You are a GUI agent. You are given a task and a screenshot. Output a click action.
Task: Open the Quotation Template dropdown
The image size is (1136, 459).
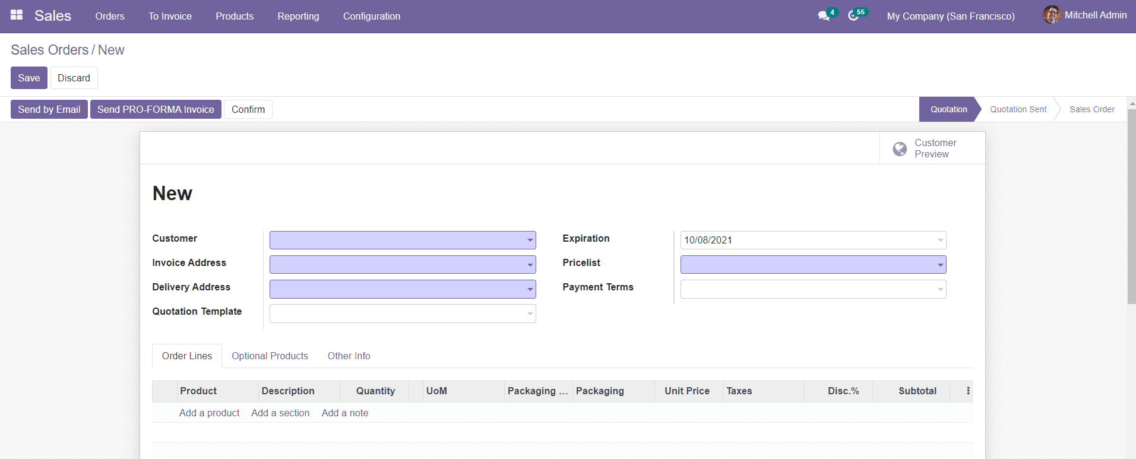(x=530, y=314)
